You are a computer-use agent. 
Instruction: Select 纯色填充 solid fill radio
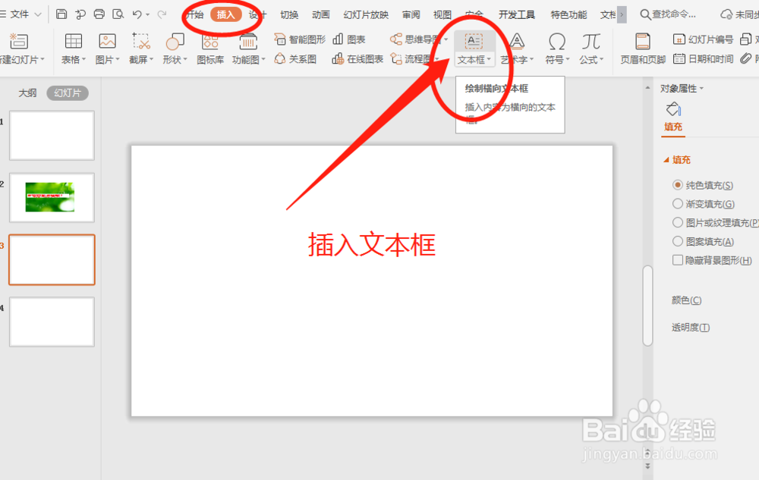point(678,185)
